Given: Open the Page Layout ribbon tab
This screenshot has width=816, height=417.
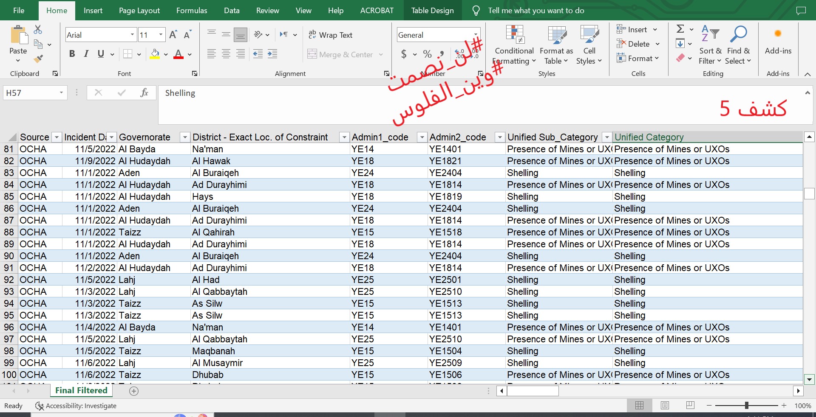Looking at the screenshot, I should click(x=139, y=11).
